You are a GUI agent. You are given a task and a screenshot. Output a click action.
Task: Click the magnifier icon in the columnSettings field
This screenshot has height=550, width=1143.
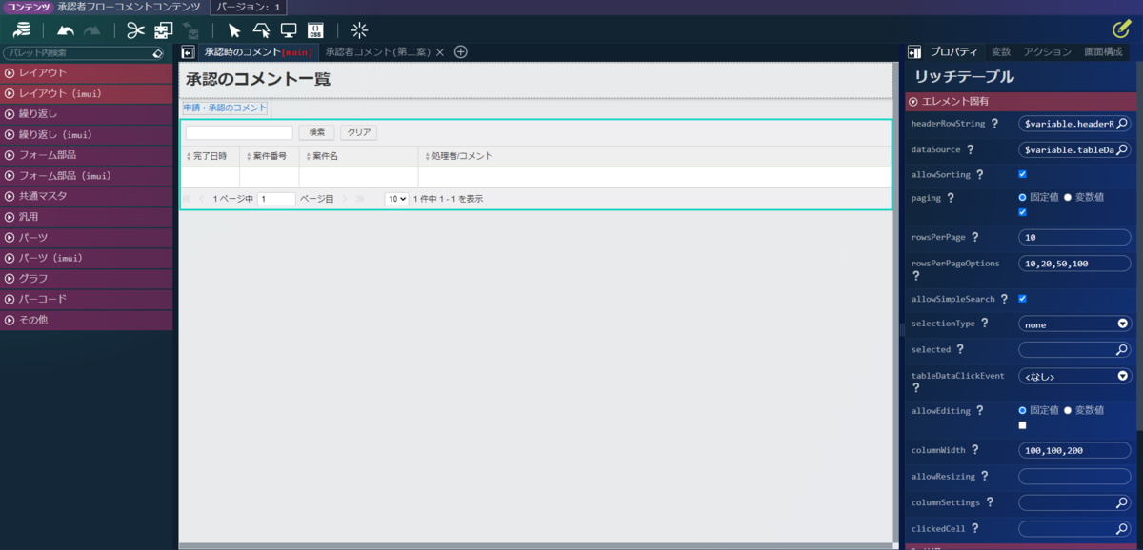click(1122, 502)
